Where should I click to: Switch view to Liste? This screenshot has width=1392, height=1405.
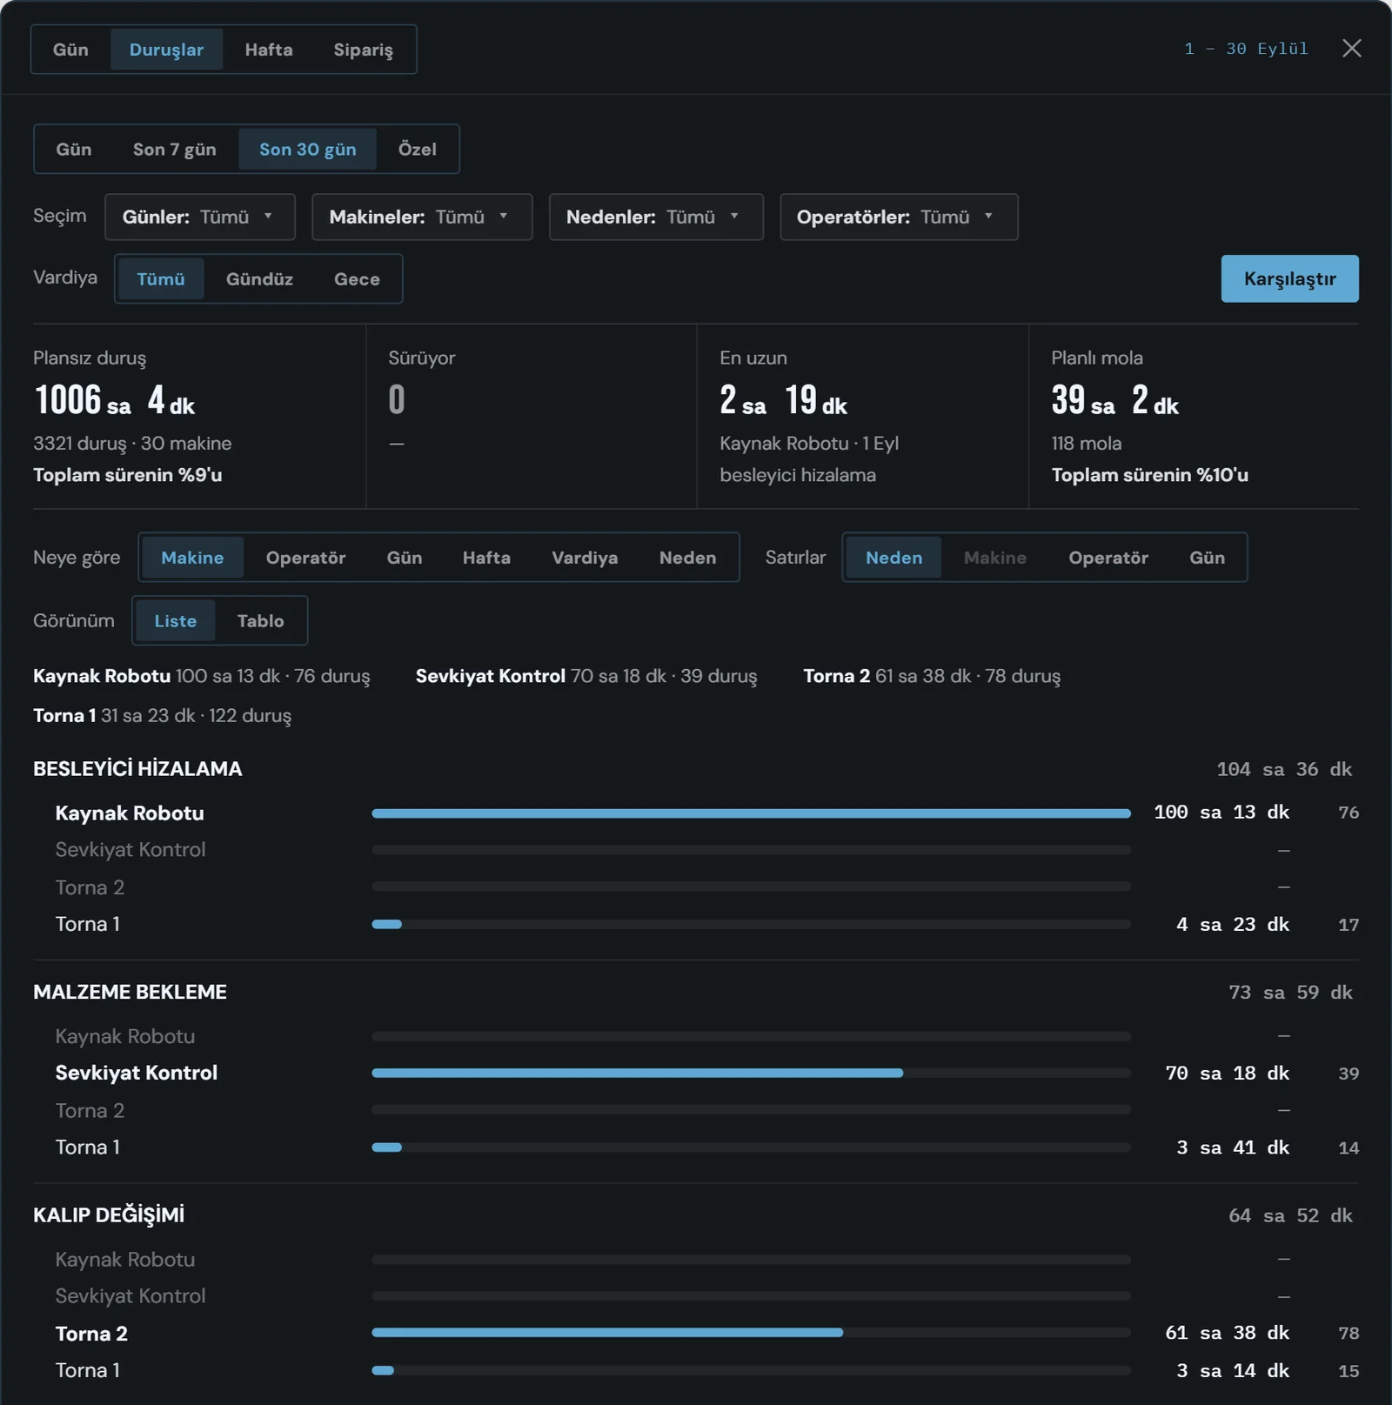(x=175, y=621)
